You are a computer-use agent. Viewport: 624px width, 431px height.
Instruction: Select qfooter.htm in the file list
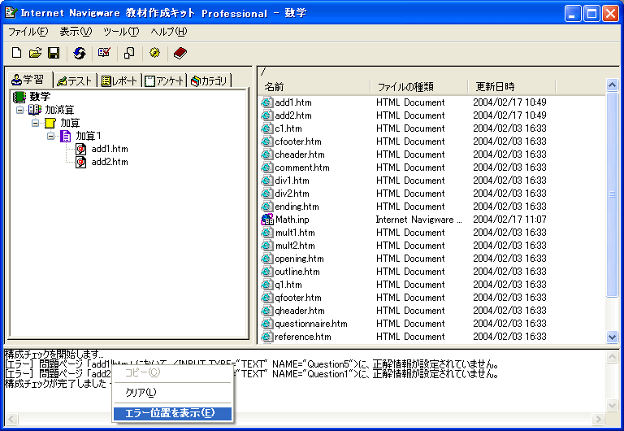click(298, 298)
